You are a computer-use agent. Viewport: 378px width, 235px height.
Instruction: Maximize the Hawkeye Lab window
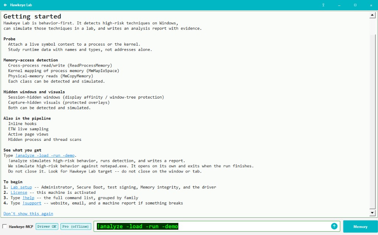pyautogui.click(x=355, y=5)
